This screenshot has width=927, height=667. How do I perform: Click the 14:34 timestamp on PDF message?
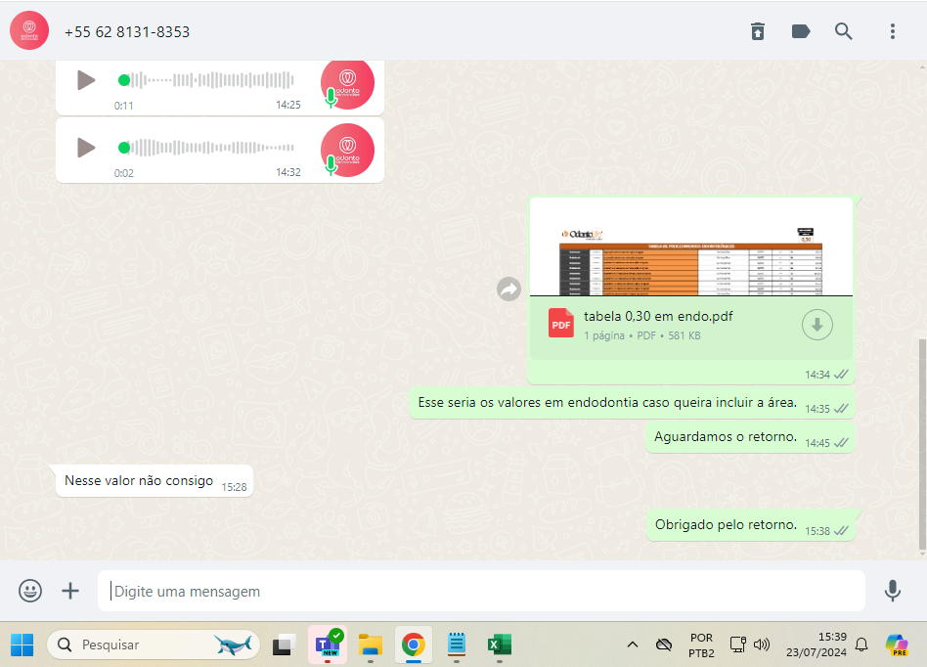tap(817, 375)
